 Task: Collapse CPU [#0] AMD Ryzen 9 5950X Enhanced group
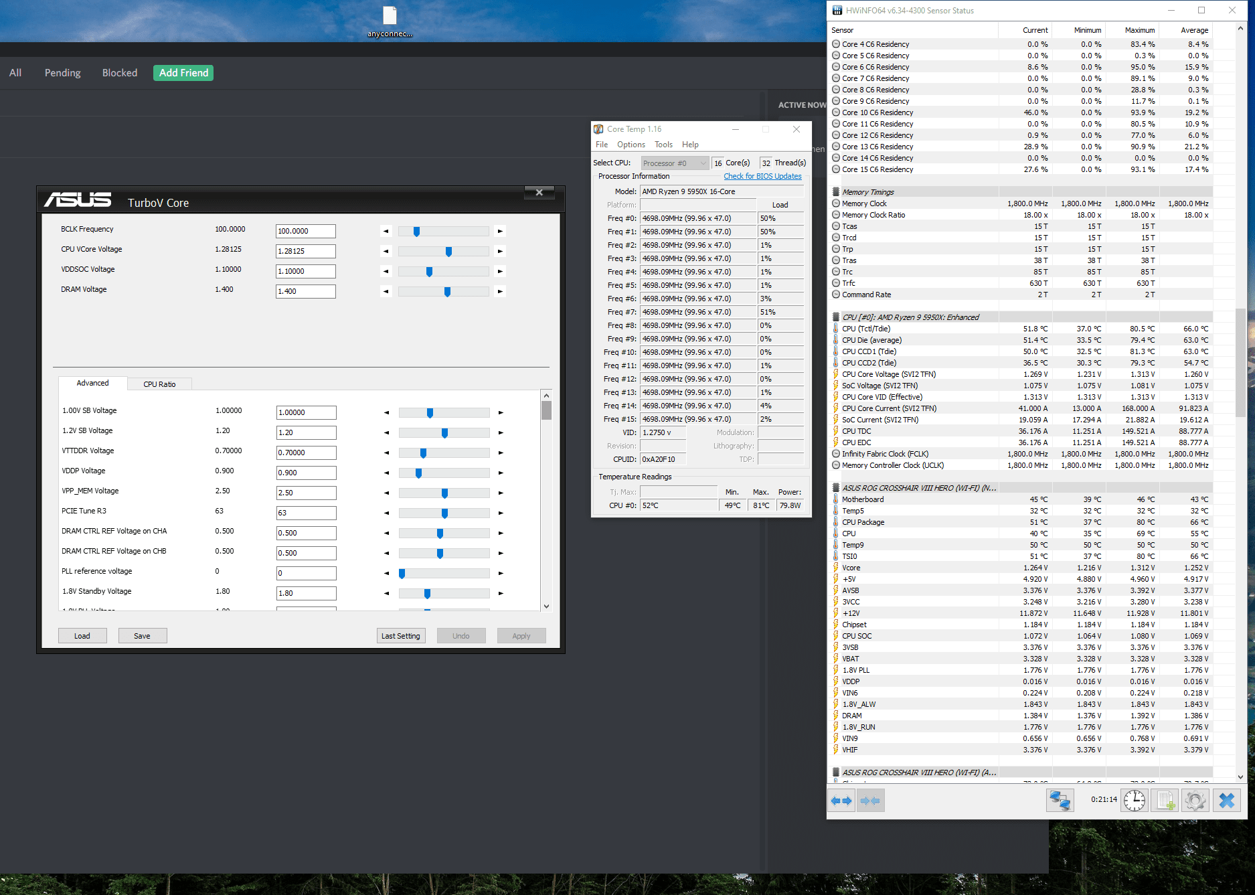[836, 317]
